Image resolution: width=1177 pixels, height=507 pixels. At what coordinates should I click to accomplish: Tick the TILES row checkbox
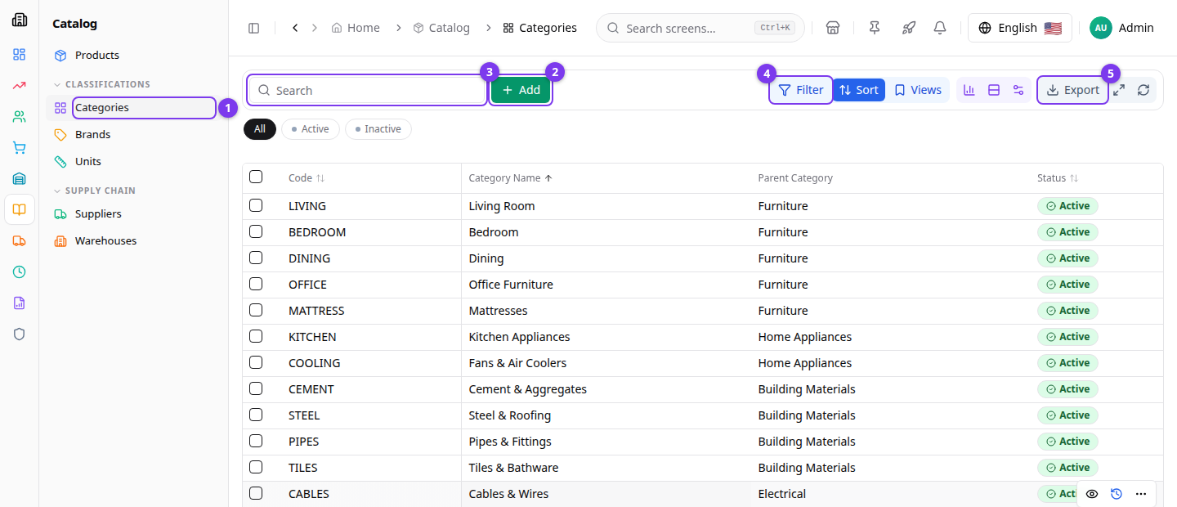pos(256,467)
